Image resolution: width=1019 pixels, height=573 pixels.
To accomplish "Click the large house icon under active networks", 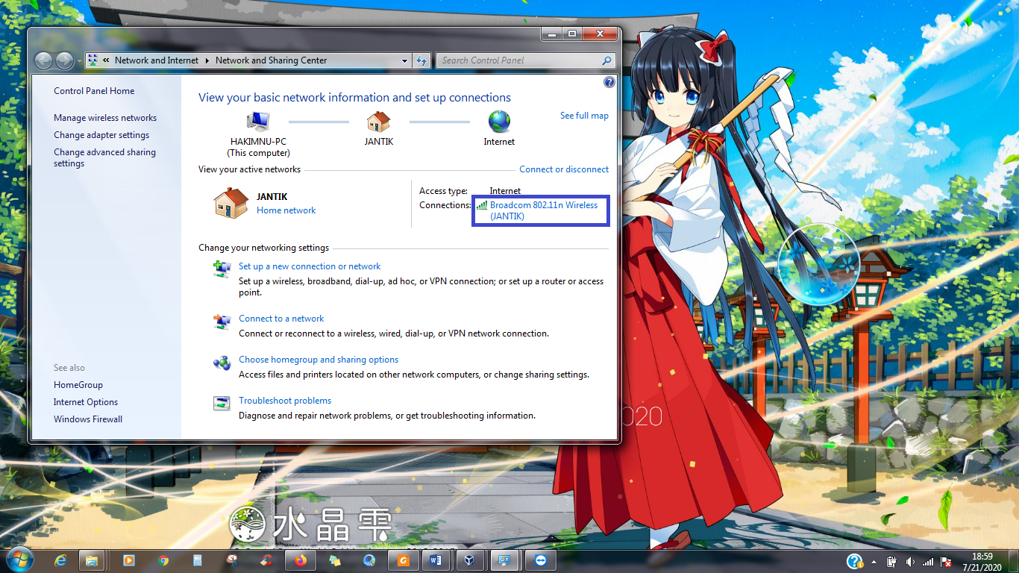I will tap(231, 203).
